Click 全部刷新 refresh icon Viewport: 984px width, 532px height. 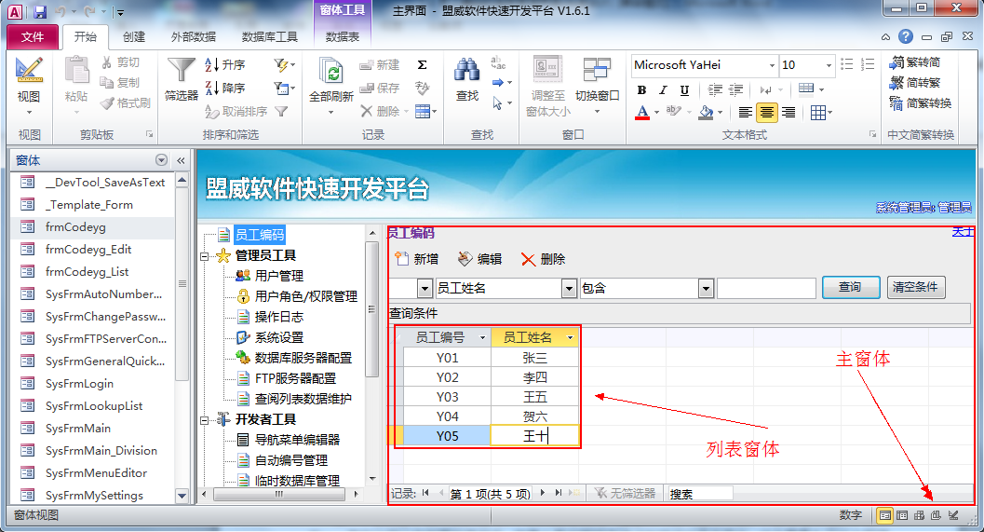[x=330, y=72]
